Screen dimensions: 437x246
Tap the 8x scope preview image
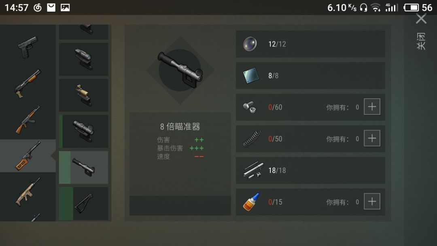point(180,70)
